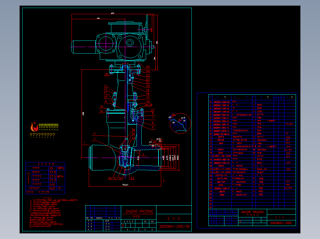Click part callout 33 below valve body
Image resolution: width=320 pixels, height=239 pixels.
coord(133,178)
